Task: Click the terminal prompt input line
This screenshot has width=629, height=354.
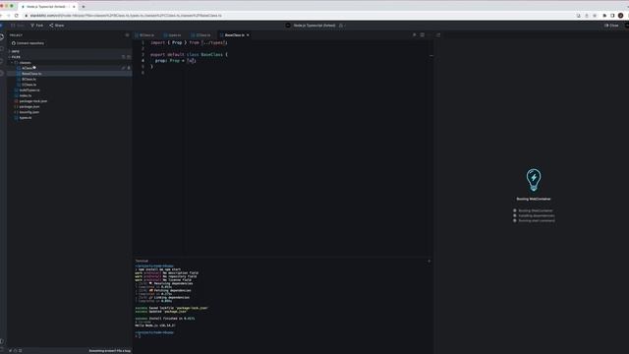Action: pos(281,336)
